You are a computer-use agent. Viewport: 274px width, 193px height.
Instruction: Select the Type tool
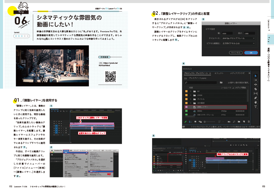(x=255, y=107)
